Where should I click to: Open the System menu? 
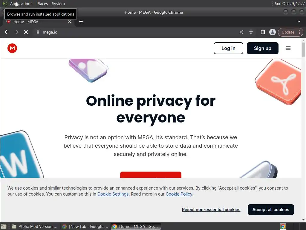pyautogui.click(x=58, y=4)
